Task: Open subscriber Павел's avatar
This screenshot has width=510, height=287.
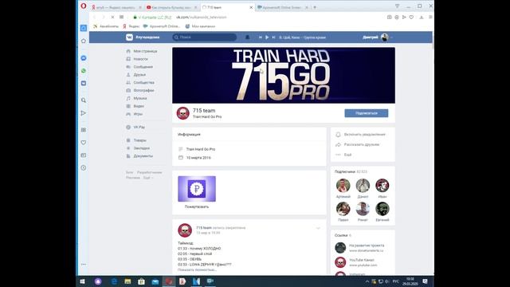Action: coord(343,209)
